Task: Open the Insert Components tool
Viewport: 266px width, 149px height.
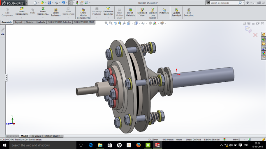Action: tap(22, 11)
